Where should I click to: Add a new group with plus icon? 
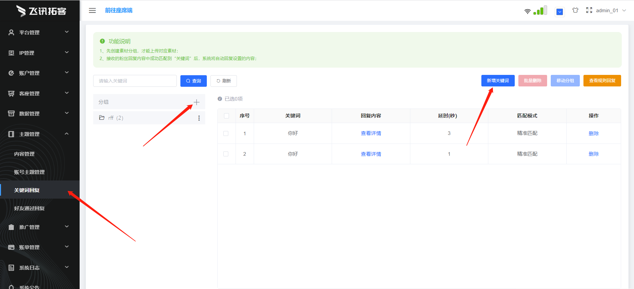197,102
